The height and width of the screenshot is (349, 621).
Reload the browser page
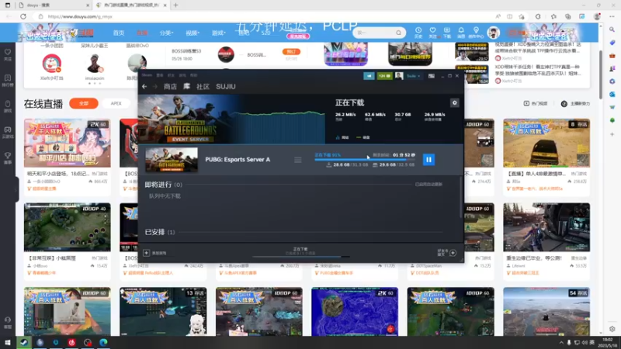pyautogui.click(x=23, y=16)
